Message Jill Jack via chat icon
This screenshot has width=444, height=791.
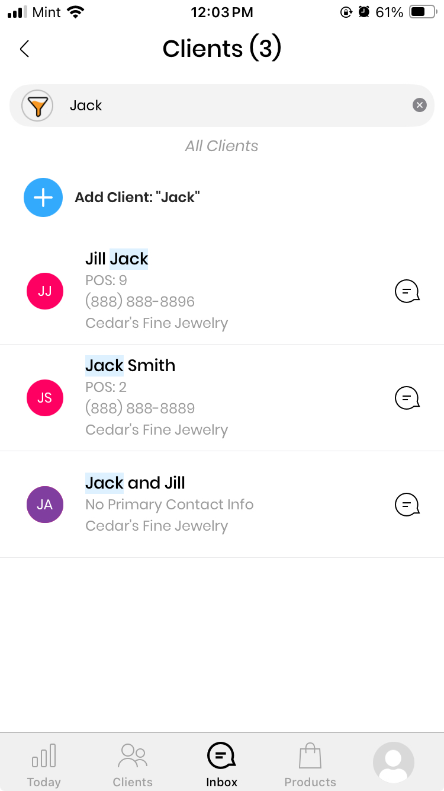pos(407,291)
